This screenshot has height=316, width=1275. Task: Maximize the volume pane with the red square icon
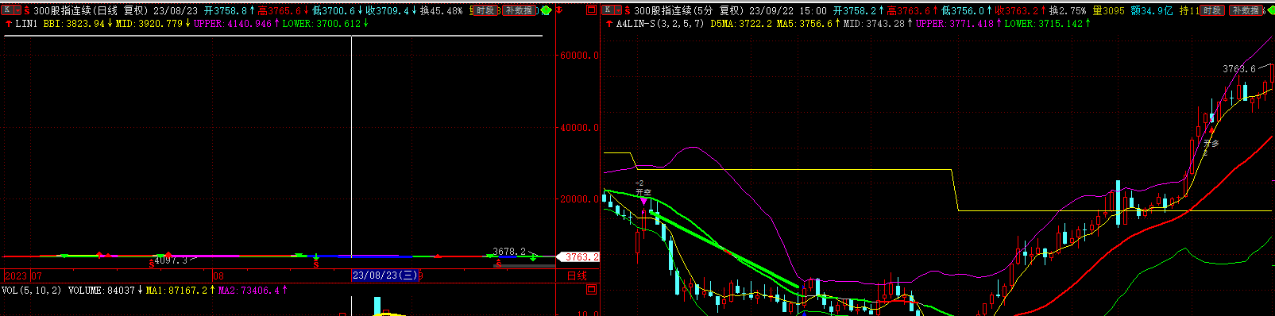(x=591, y=290)
